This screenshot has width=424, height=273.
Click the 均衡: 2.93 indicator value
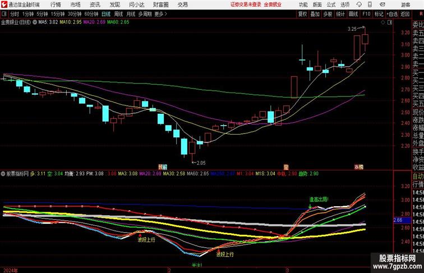(x=75, y=174)
